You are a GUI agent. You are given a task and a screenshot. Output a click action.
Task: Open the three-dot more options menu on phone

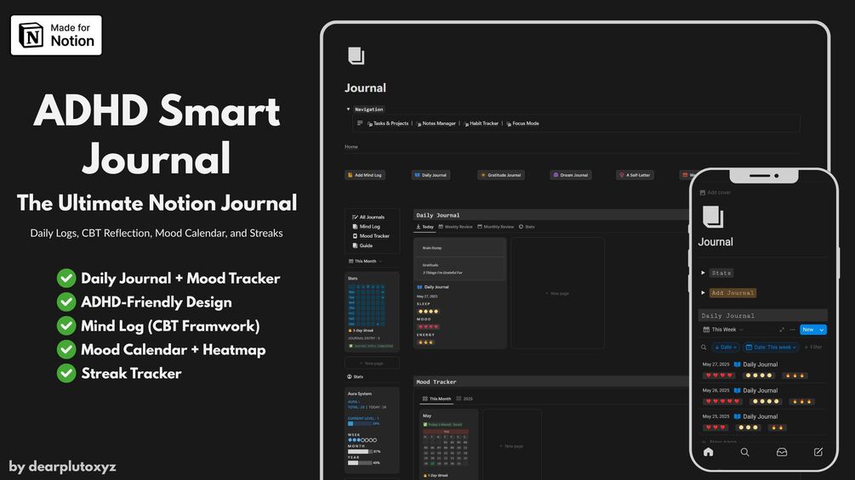coord(792,330)
